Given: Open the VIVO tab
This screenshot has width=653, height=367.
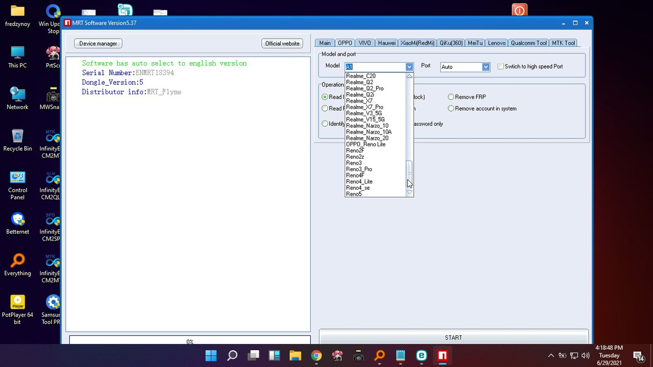Looking at the screenshot, I should tap(364, 43).
